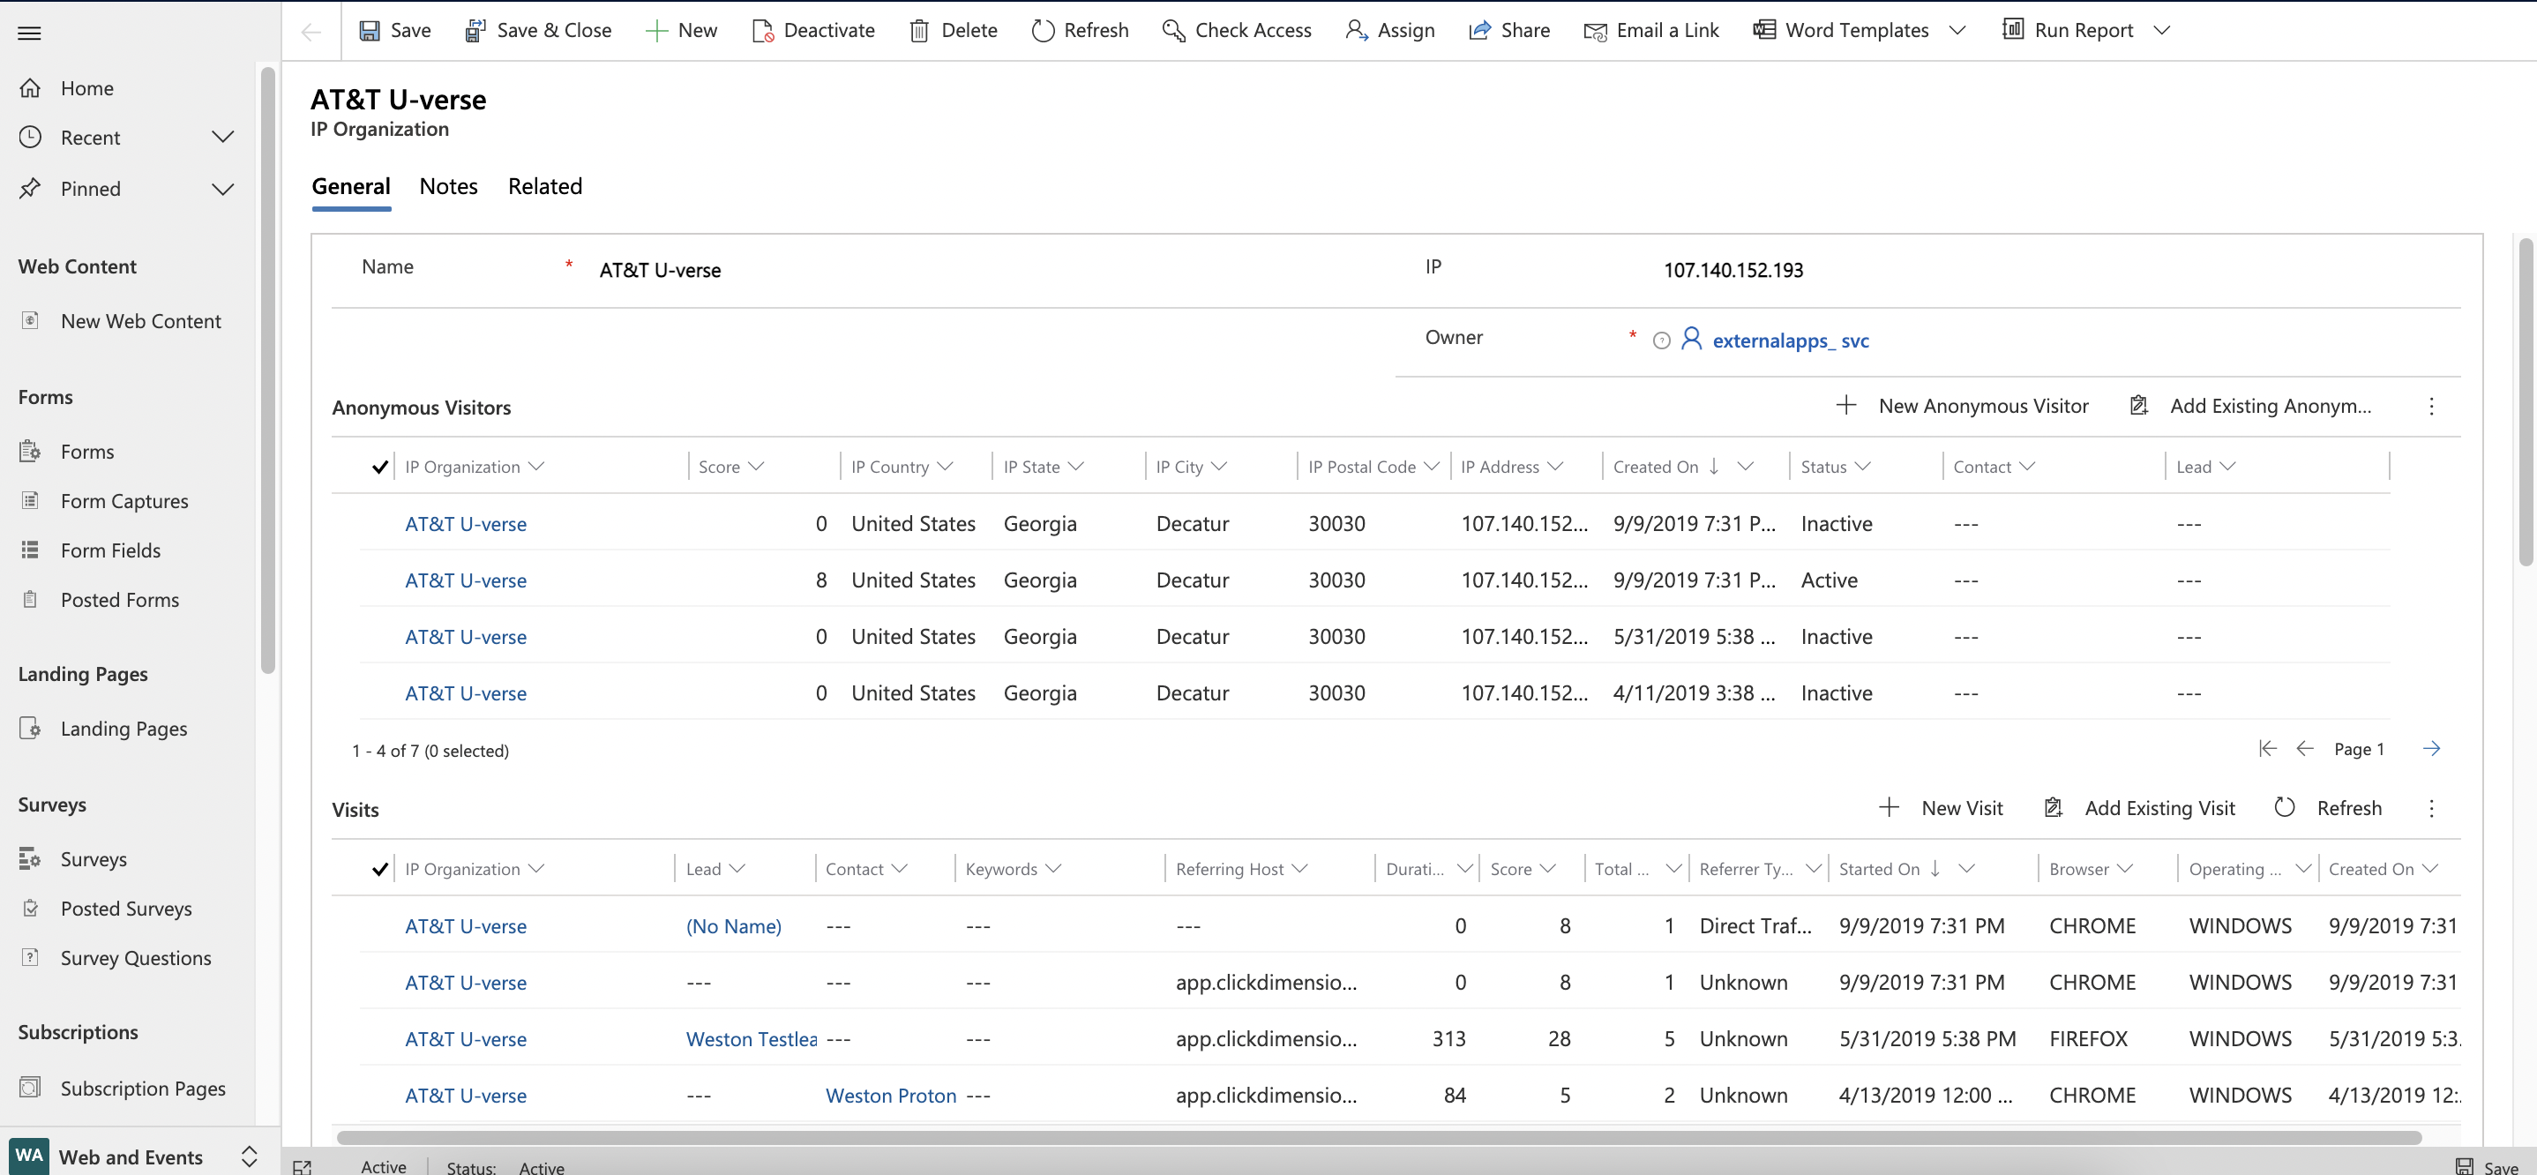Viewport: 2537px width, 1175px height.
Task: Click the Word Templates icon
Action: point(1764,31)
